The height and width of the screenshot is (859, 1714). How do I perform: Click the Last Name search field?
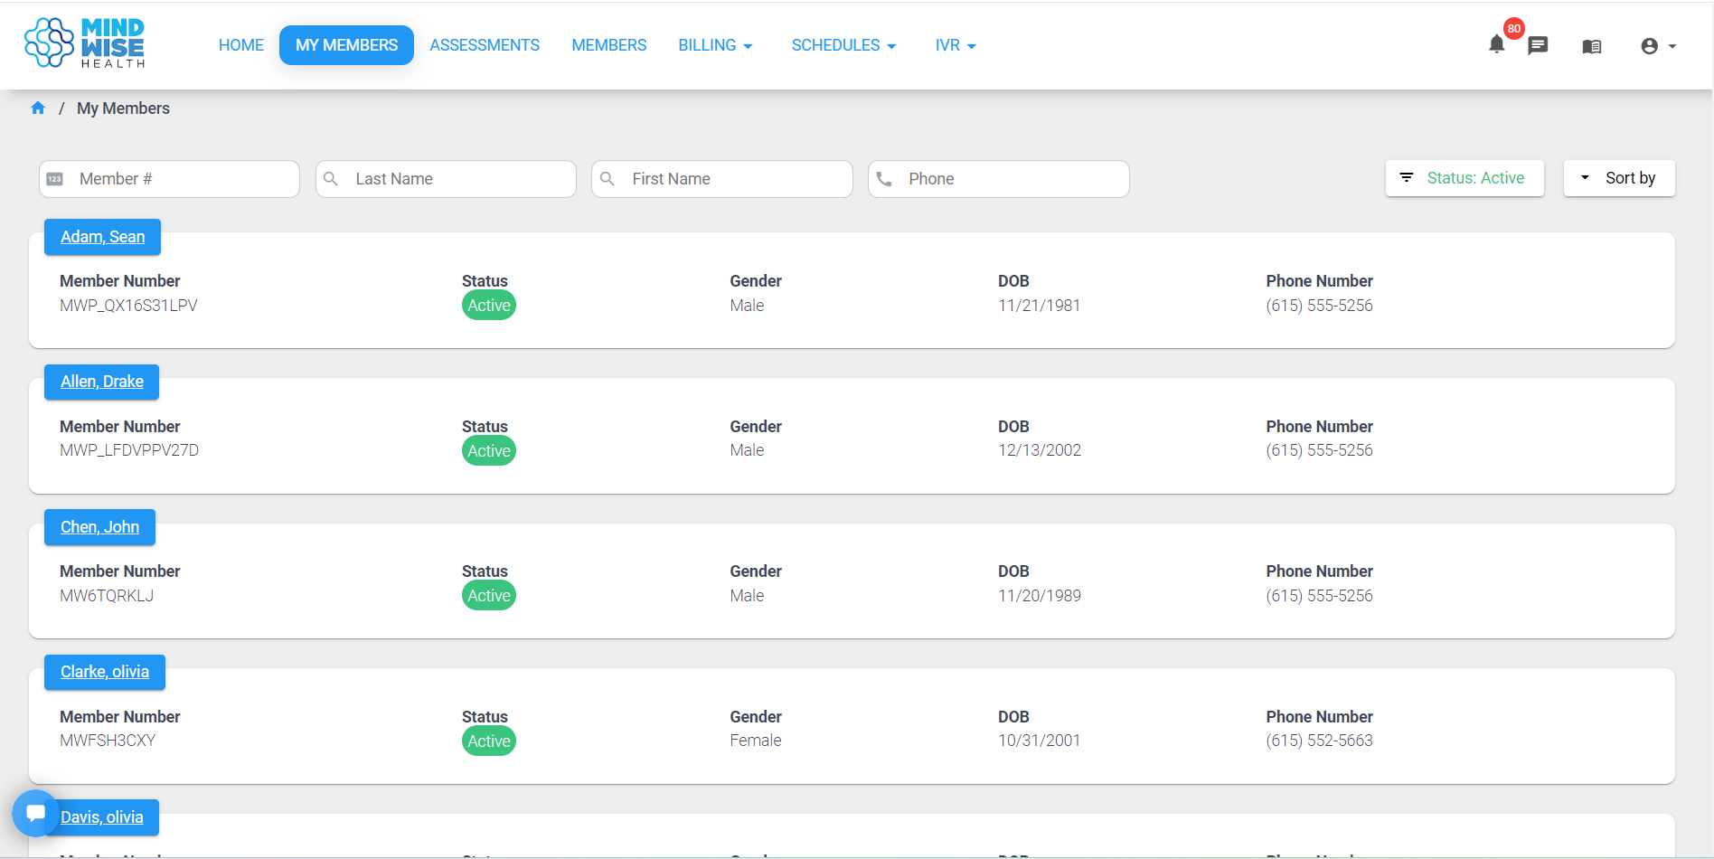click(445, 178)
